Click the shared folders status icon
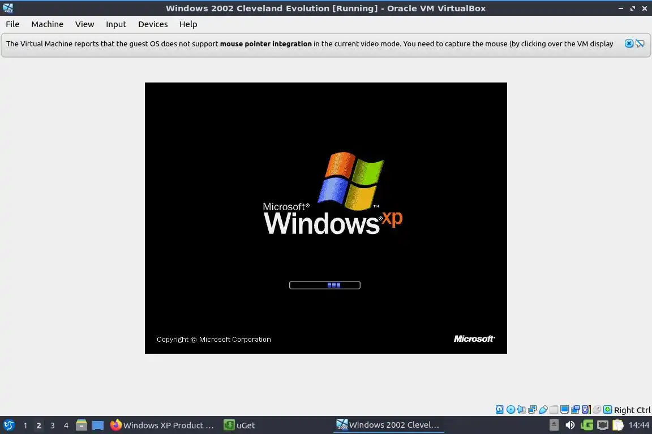This screenshot has width=652, height=434. pos(554,410)
